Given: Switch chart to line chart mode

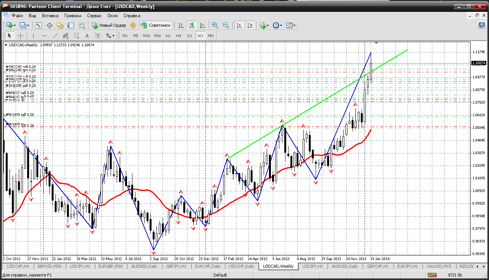Looking at the screenshot, I should (202, 25).
